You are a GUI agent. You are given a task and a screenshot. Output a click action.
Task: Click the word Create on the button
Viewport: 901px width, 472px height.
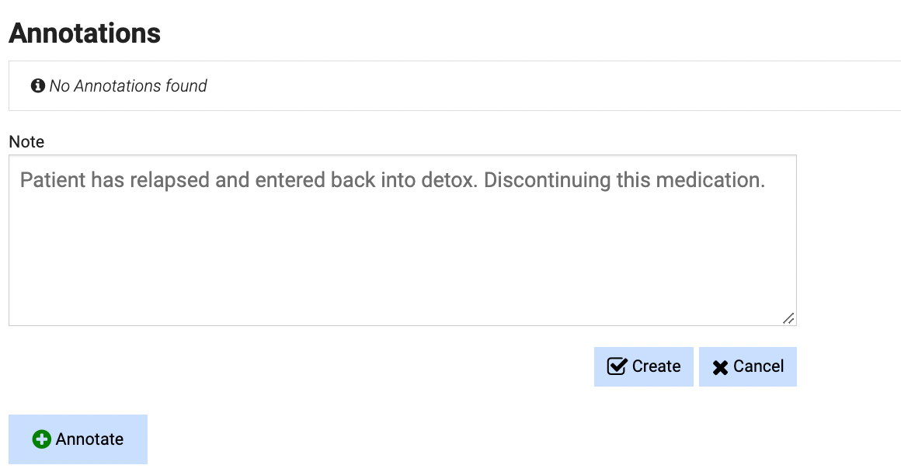click(656, 366)
